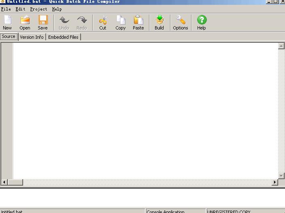Undo the last edit
This screenshot has height=213, width=285.
pos(64,23)
